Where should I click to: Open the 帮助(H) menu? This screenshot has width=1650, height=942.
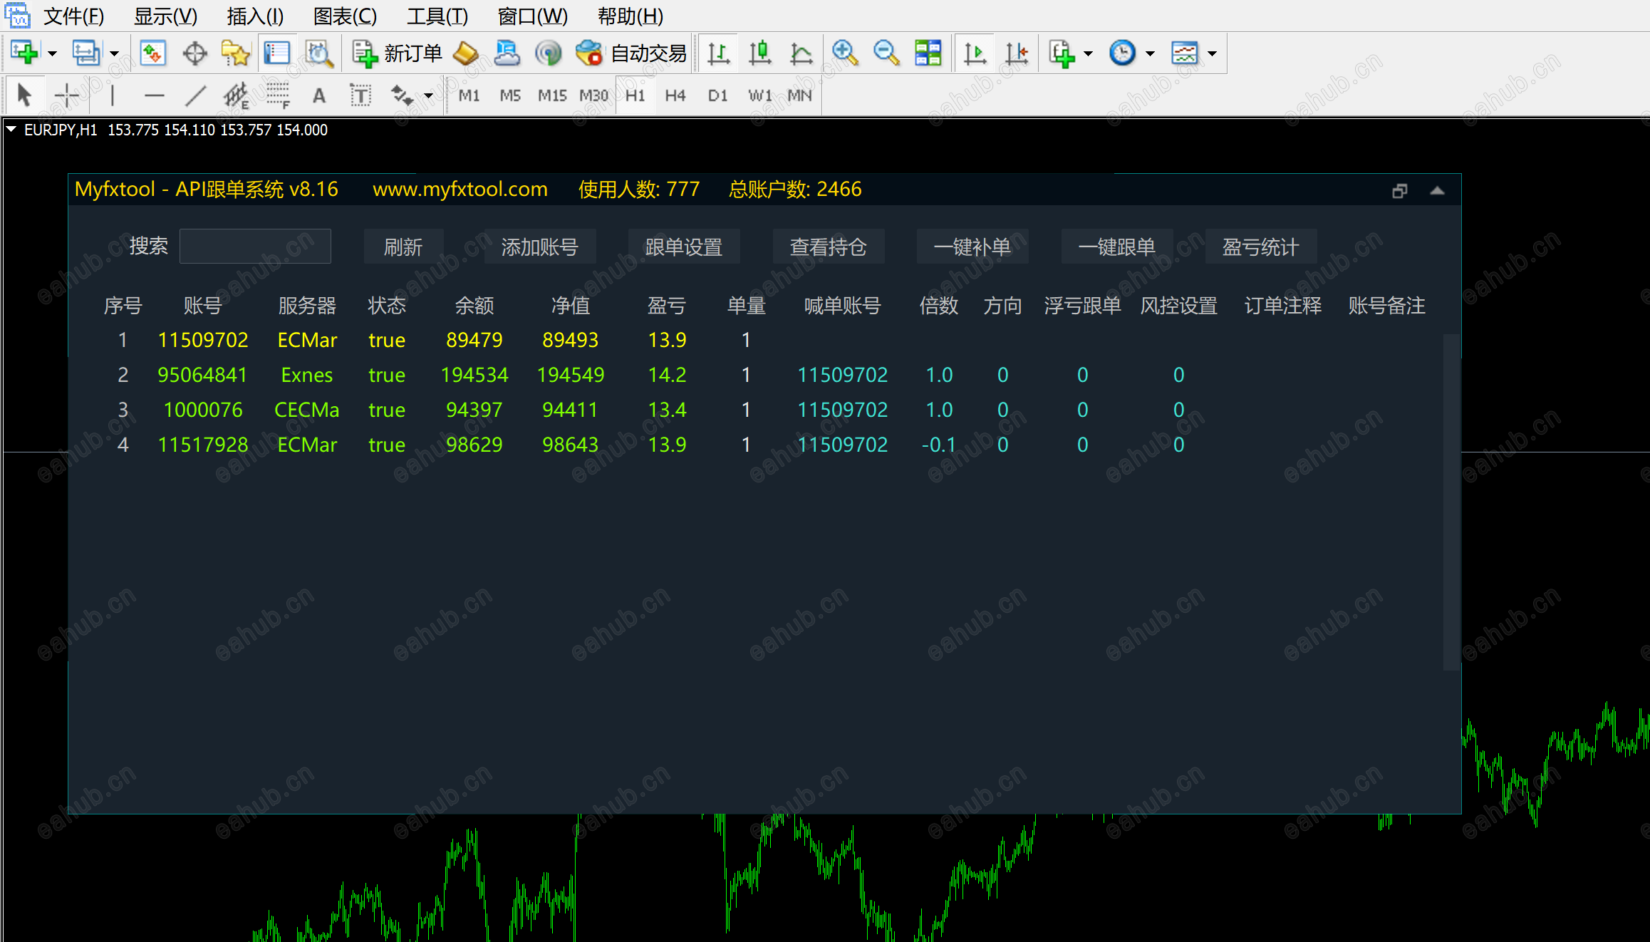[x=630, y=16]
